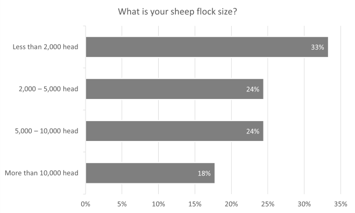Click the 35% axis tick label
The width and height of the screenshot is (355, 213).
[340, 204]
